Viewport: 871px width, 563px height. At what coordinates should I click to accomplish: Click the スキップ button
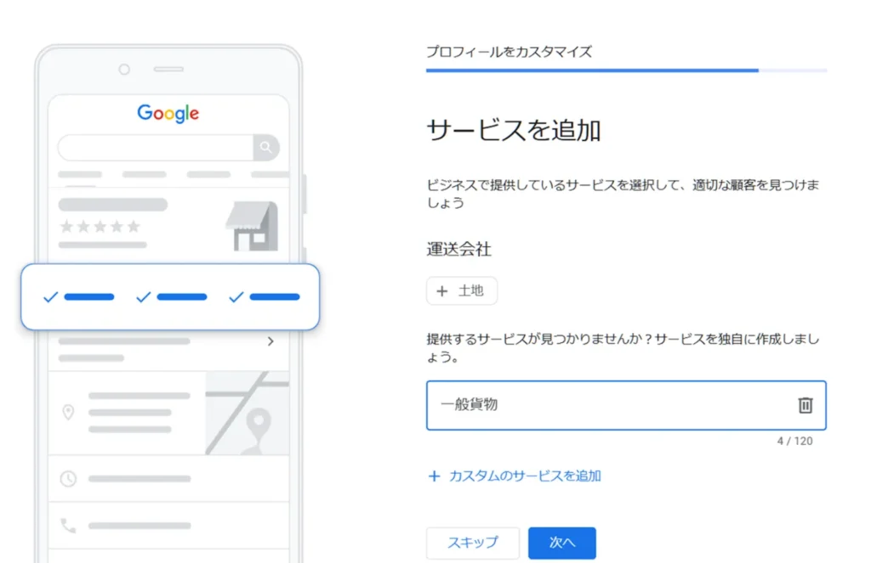473,543
